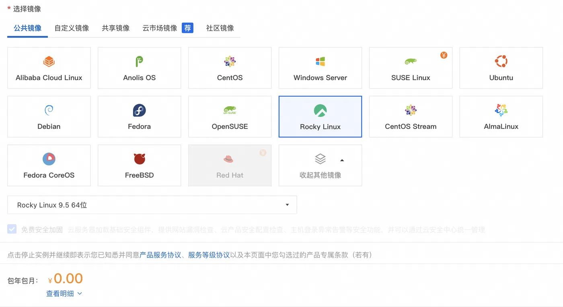Click the 选择镜像 section heading
Viewport: 563px width, 307px height.
point(27,9)
